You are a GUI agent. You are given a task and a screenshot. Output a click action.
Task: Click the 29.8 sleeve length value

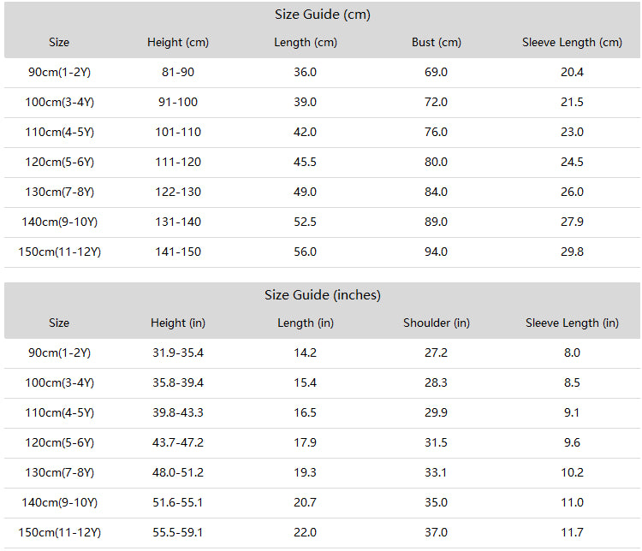(572, 252)
